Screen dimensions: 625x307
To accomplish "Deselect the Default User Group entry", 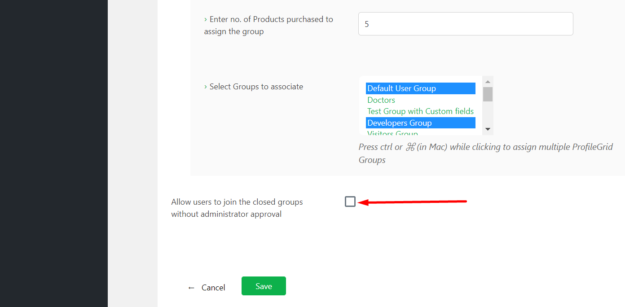I will (401, 88).
